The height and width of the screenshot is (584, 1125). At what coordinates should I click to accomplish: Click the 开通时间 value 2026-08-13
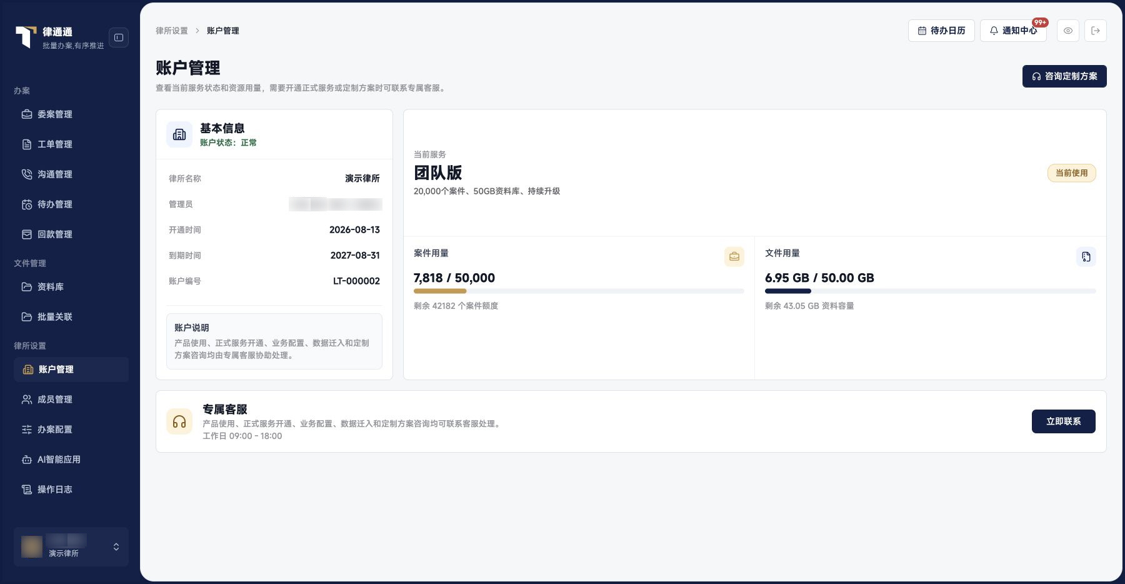[354, 230]
